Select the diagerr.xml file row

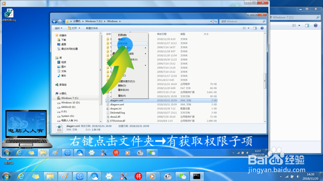tap(161, 100)
